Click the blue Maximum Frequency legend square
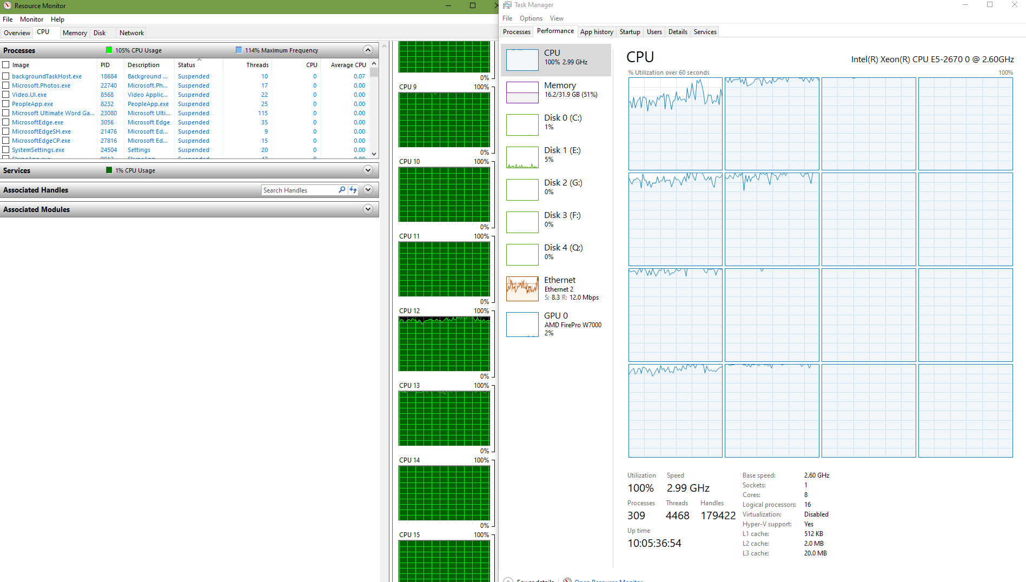 (239, 50)
